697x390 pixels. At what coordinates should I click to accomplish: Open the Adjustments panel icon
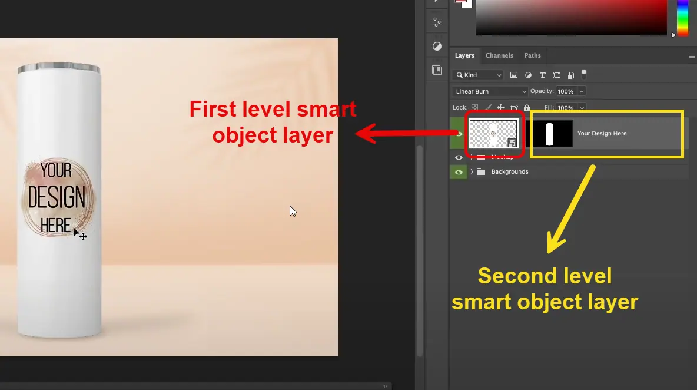click(x=437, y=46)
